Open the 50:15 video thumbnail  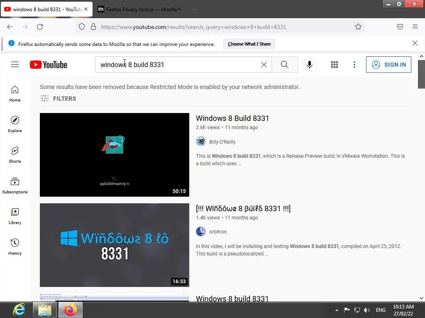click(115, 155)
